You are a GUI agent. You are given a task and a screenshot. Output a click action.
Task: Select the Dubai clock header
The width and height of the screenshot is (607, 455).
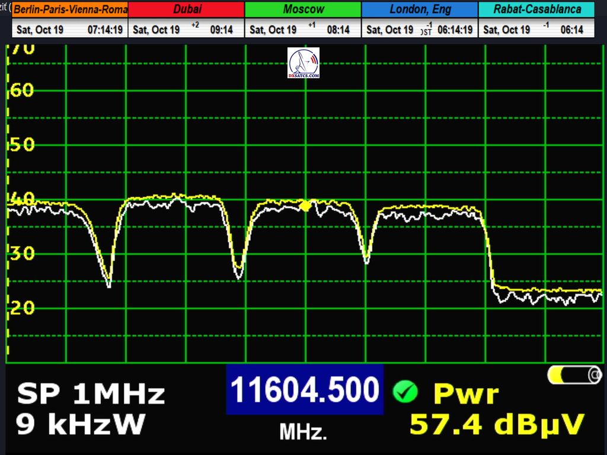186,9
